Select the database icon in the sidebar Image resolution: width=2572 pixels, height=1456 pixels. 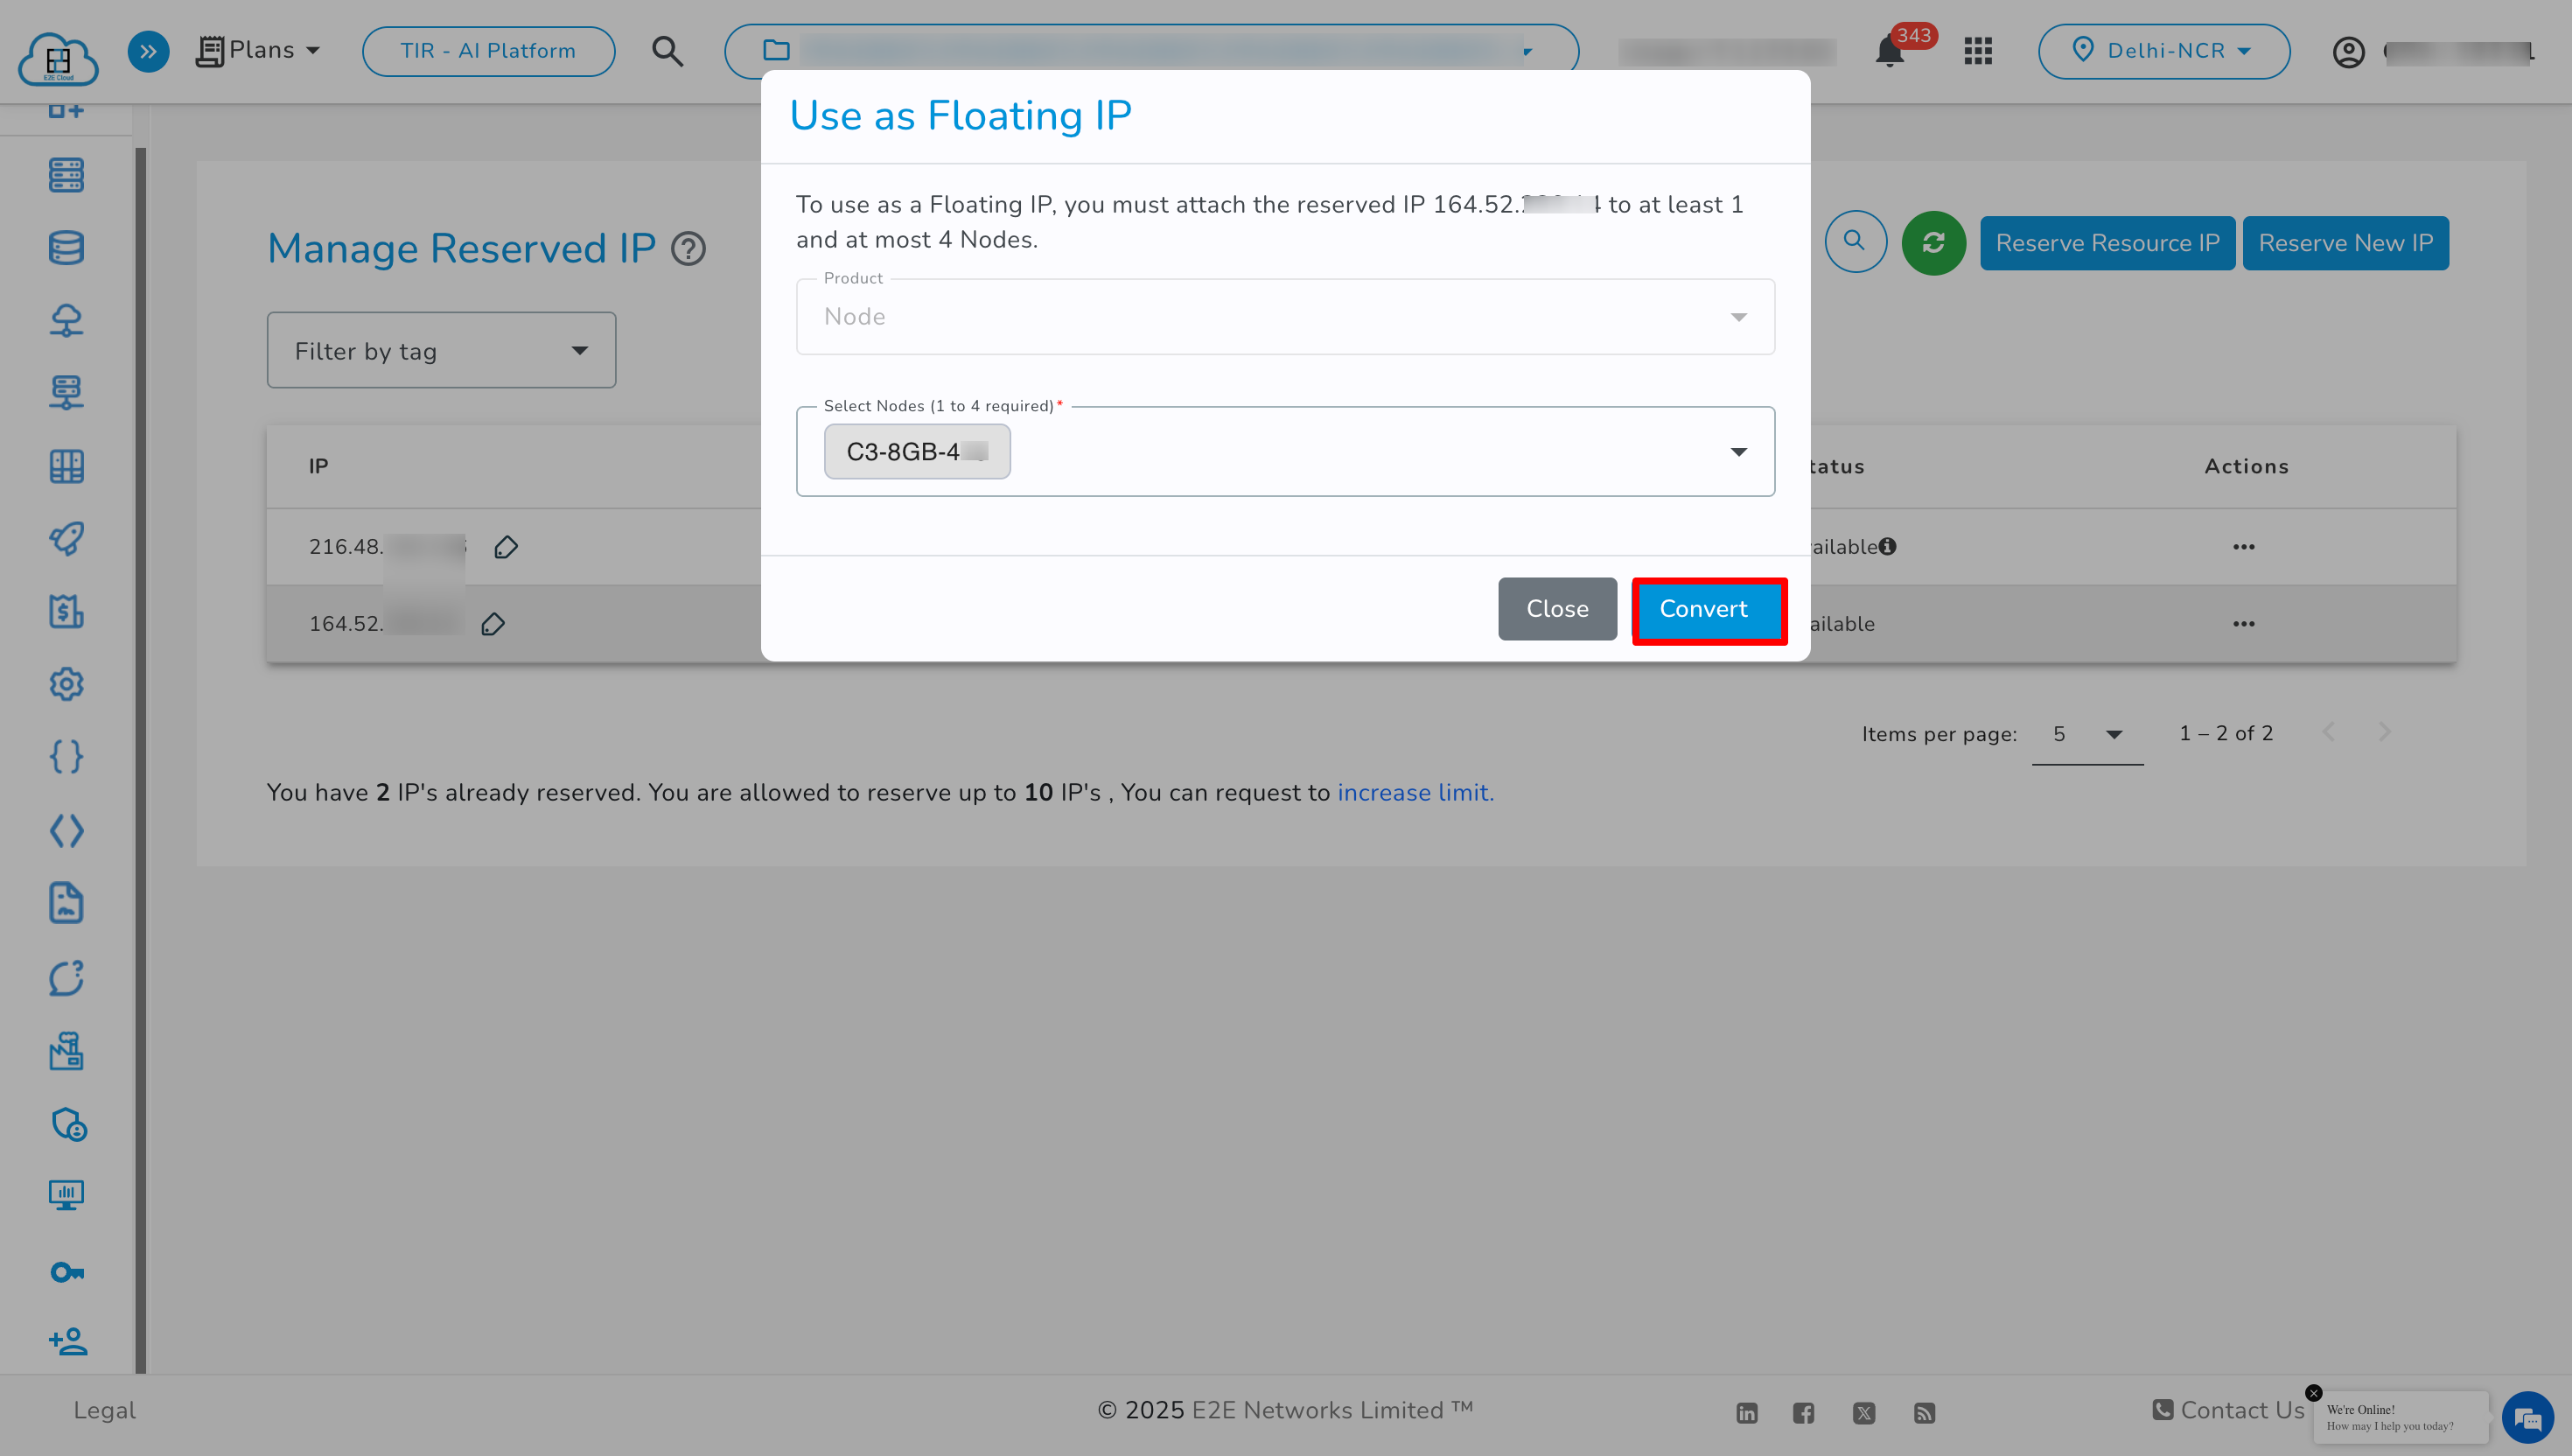click(66, 247)
